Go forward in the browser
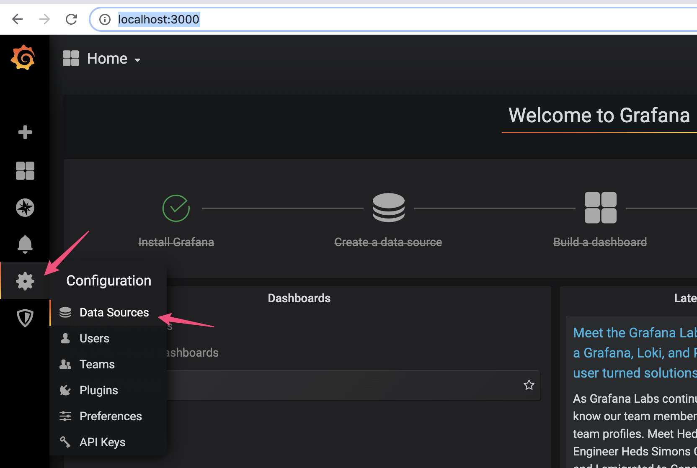The width and height of the screenshot is (697, 468). pos(44,19)
